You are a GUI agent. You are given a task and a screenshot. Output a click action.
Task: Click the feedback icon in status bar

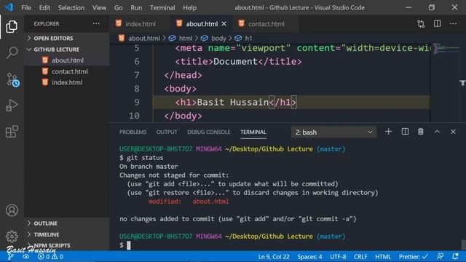[x=440, y=256]
